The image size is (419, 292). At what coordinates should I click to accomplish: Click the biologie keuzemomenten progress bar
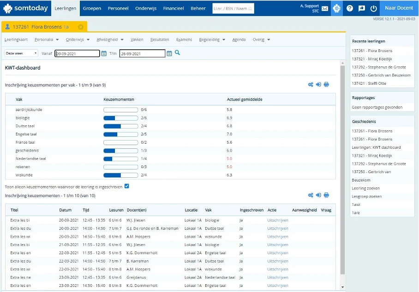click(x=120, y=118)
